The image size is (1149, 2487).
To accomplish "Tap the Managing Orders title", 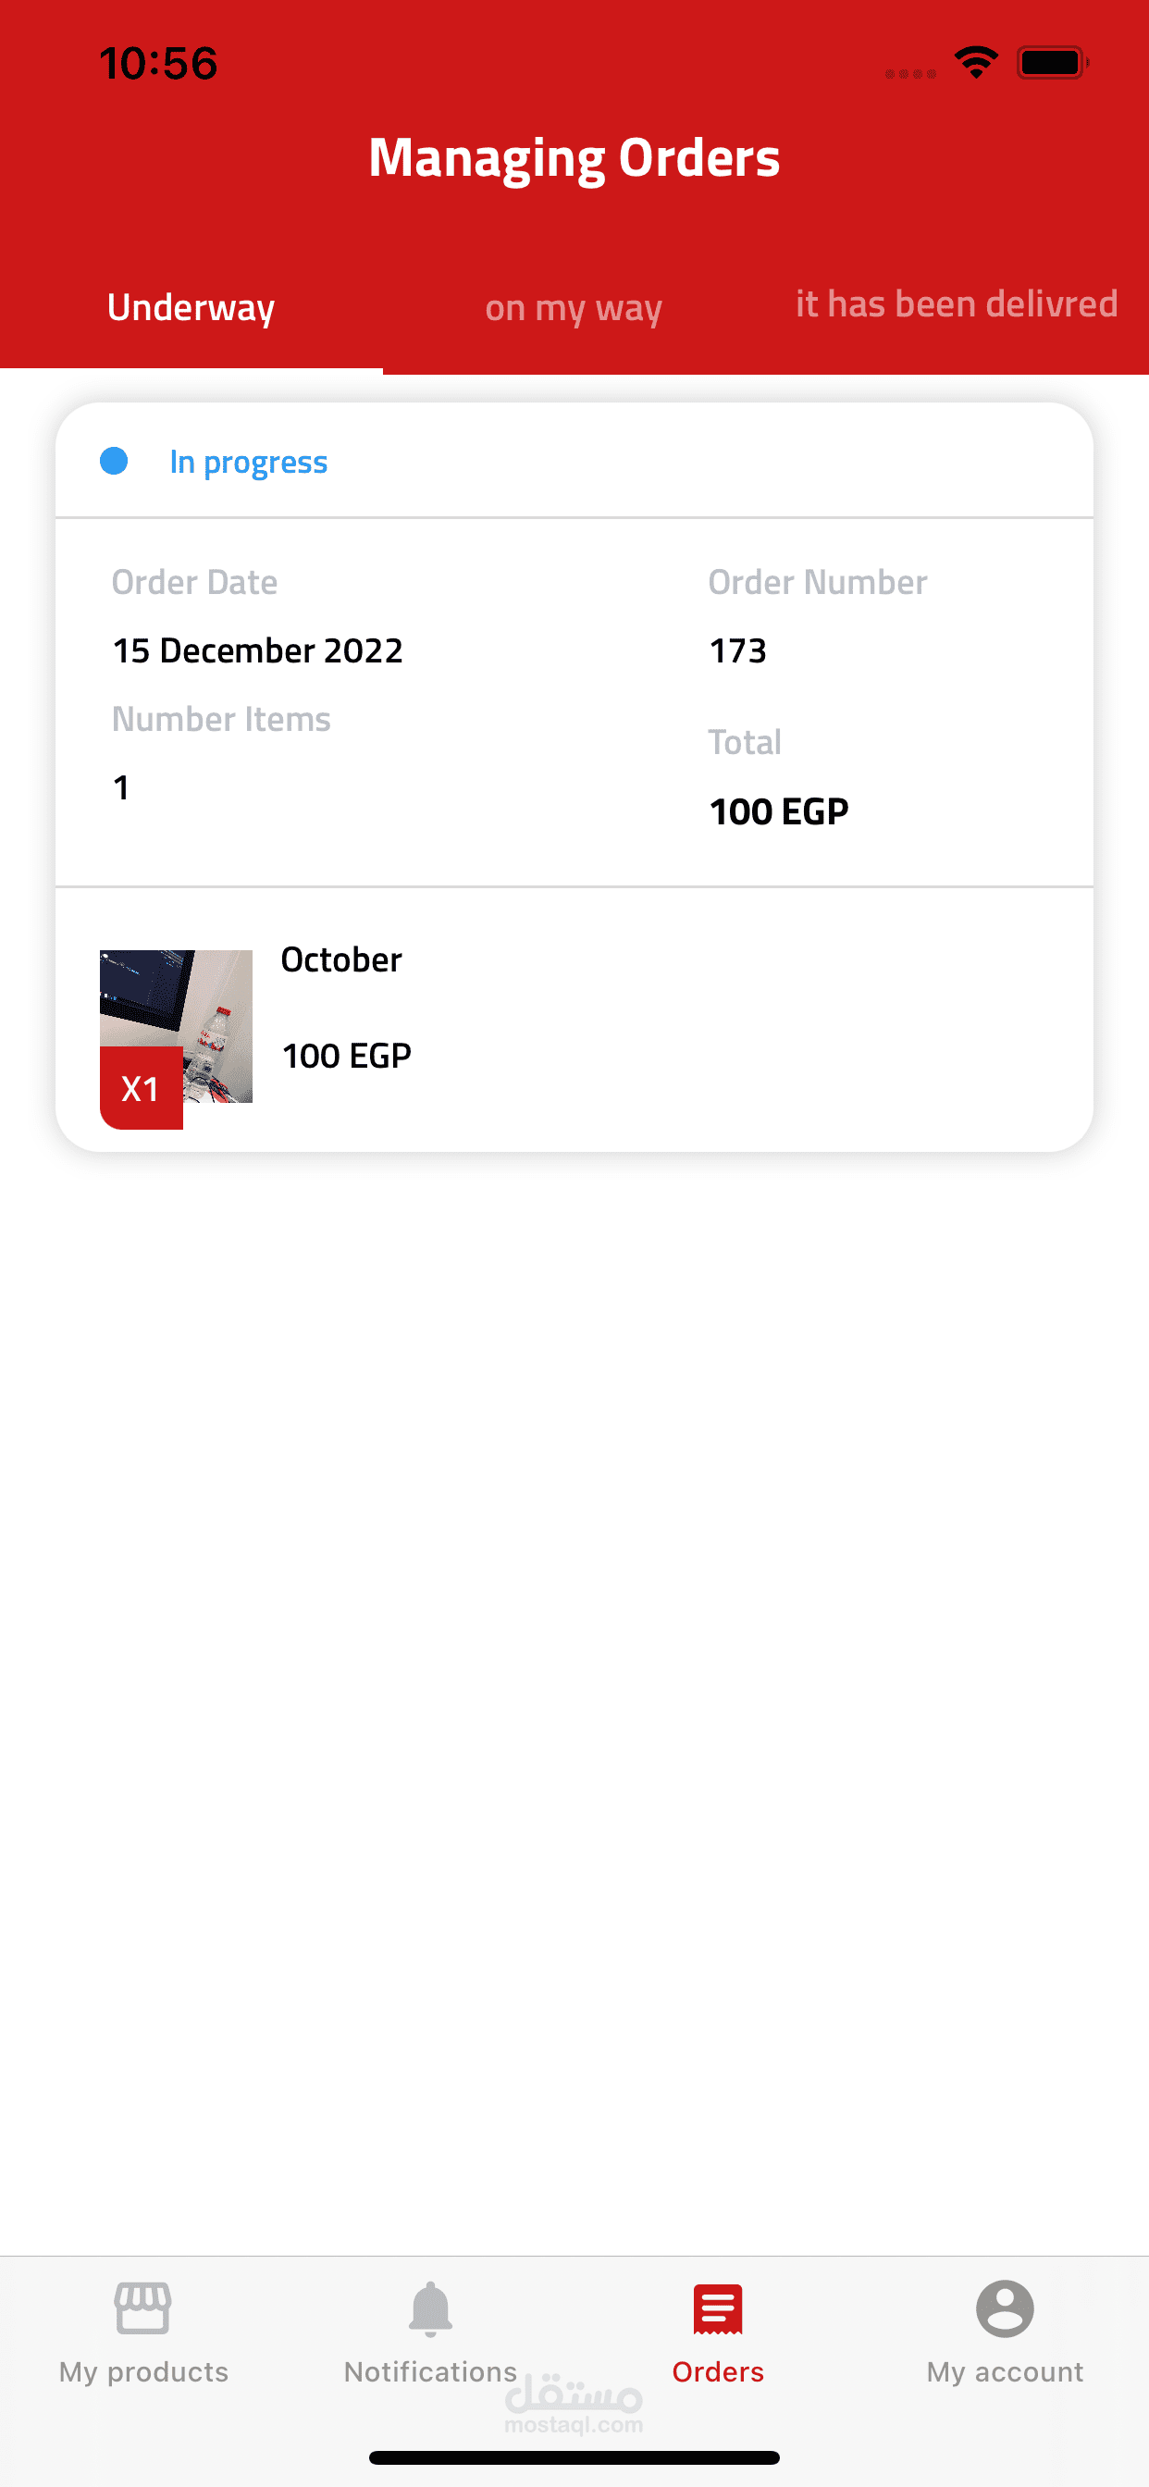I will 574,157.
